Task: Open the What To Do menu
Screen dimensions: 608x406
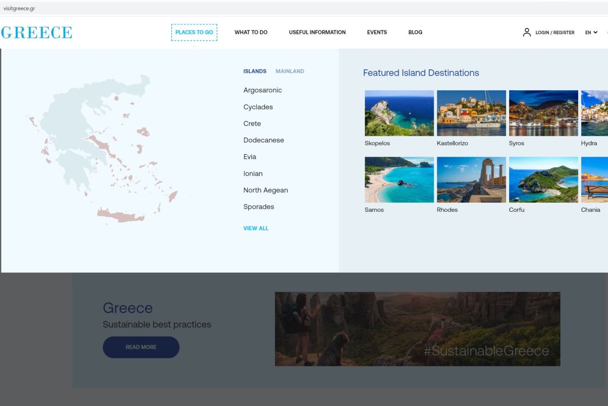Action: [251, 32]
